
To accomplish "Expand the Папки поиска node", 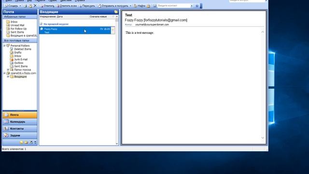I will [8, 70].
